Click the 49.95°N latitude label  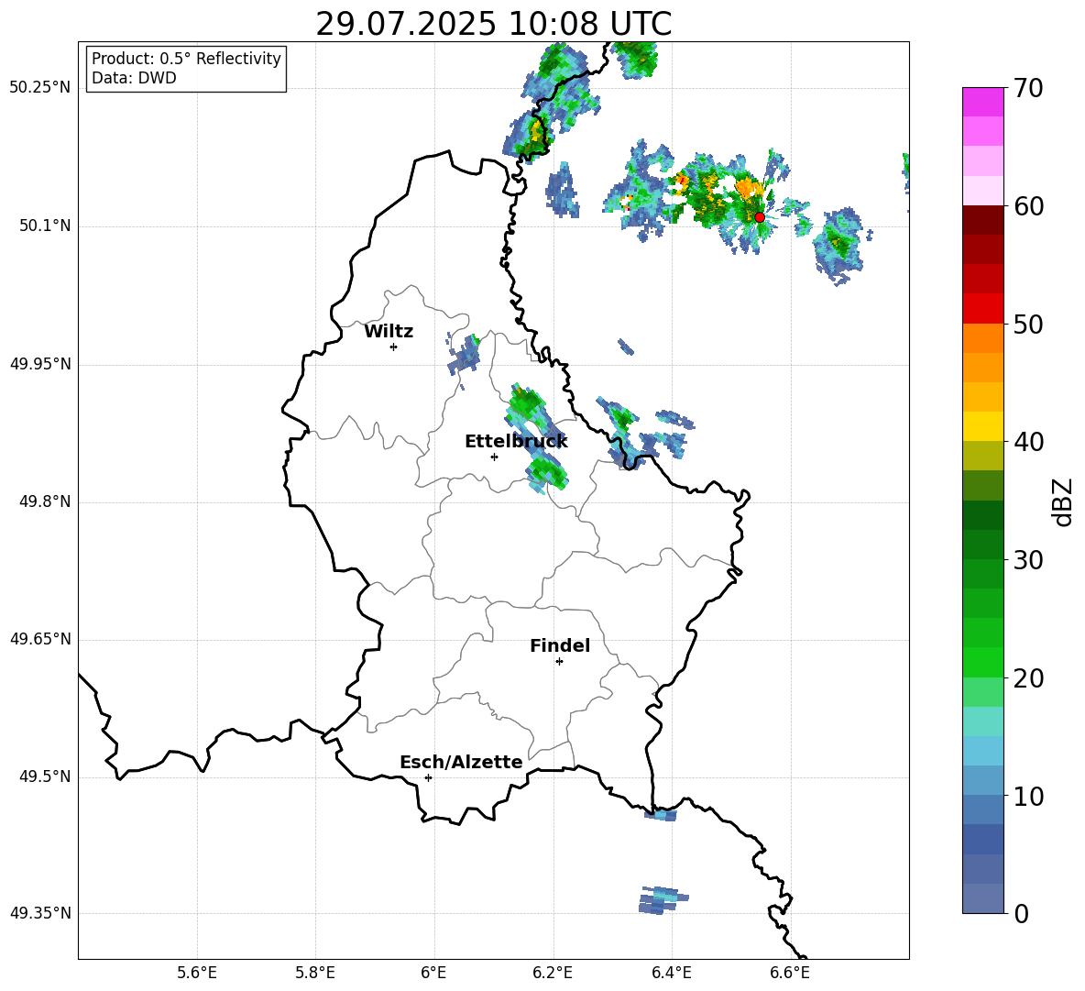point(40,364)
